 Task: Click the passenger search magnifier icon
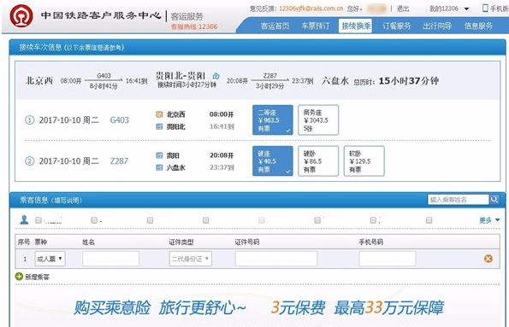pos(494,199)
